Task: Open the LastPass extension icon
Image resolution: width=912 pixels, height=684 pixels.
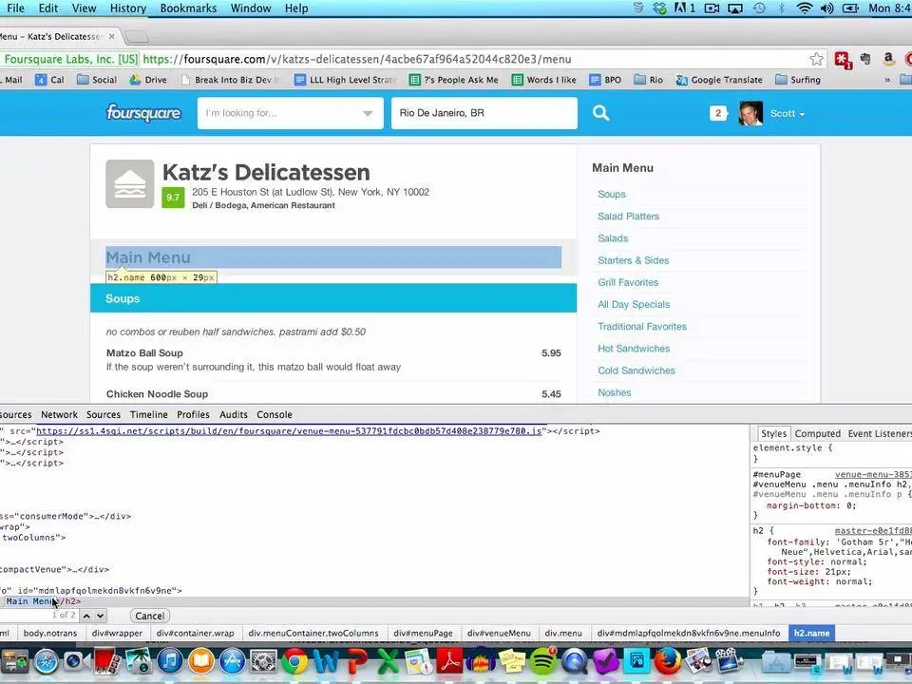Action: pyautogui.click(x=843, y=59)
